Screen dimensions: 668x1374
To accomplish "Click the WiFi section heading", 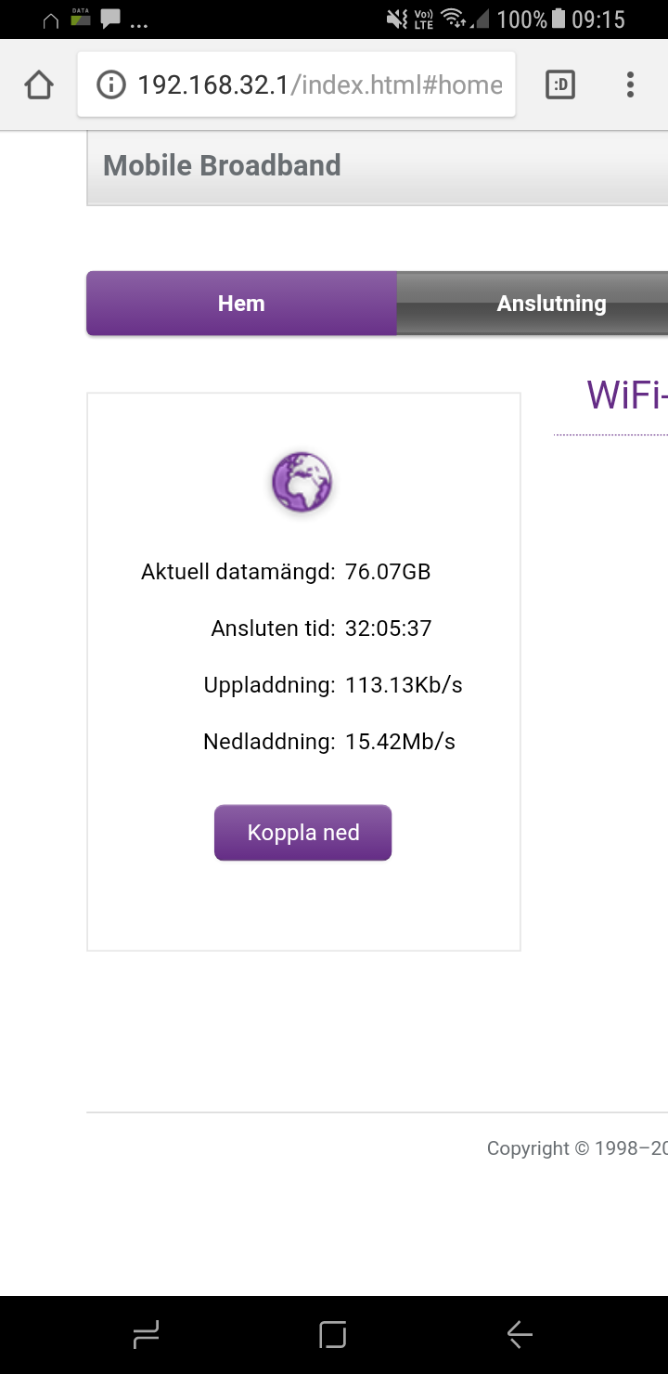I will tap(627, 395).
